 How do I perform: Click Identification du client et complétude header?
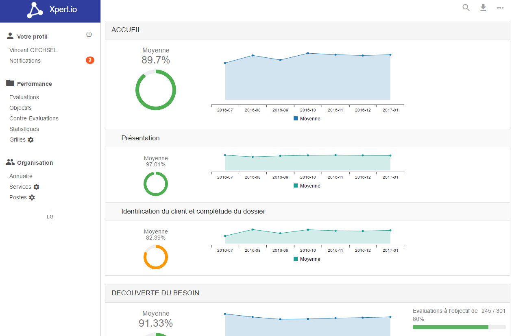click(x=307, y=212)
